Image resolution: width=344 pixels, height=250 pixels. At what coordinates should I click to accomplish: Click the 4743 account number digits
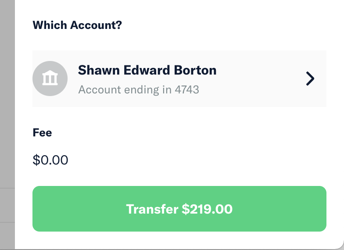pyautogui.click(x=187, y=89)
